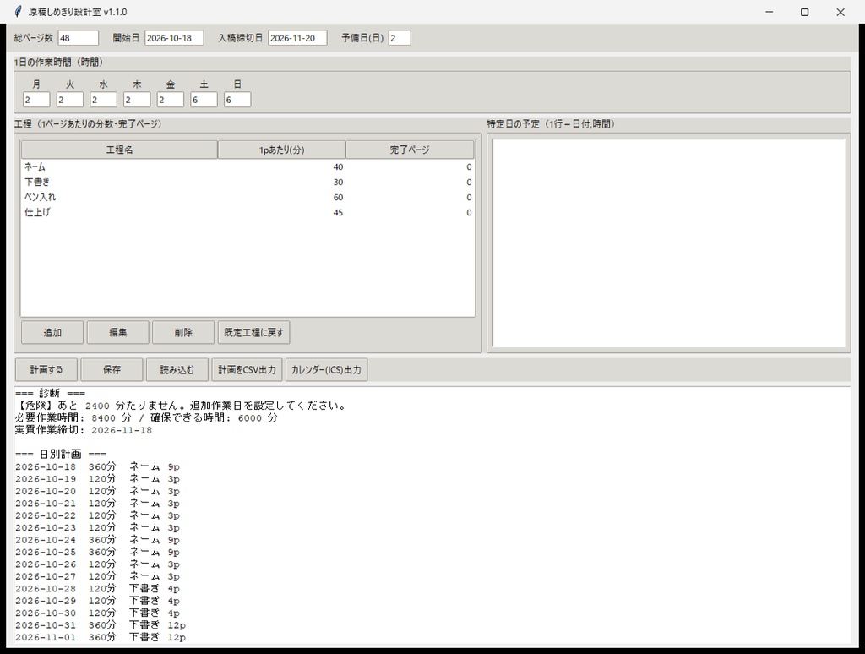Screen dimensions: 865x654
Task: Click the 木 work hours field
Action: (137, 100)
